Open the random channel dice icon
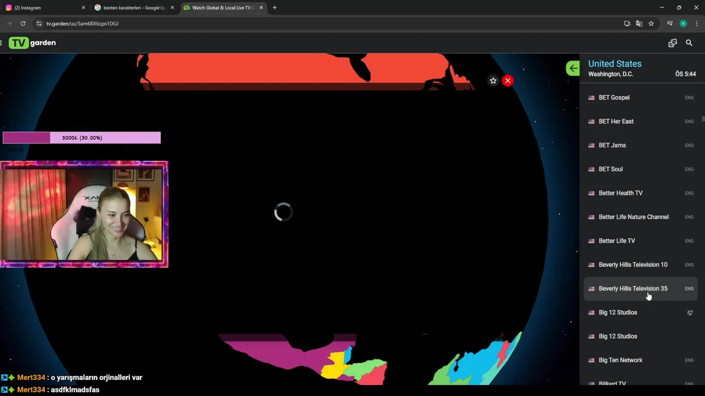705x396 pixels. click(x=673, y=43)
